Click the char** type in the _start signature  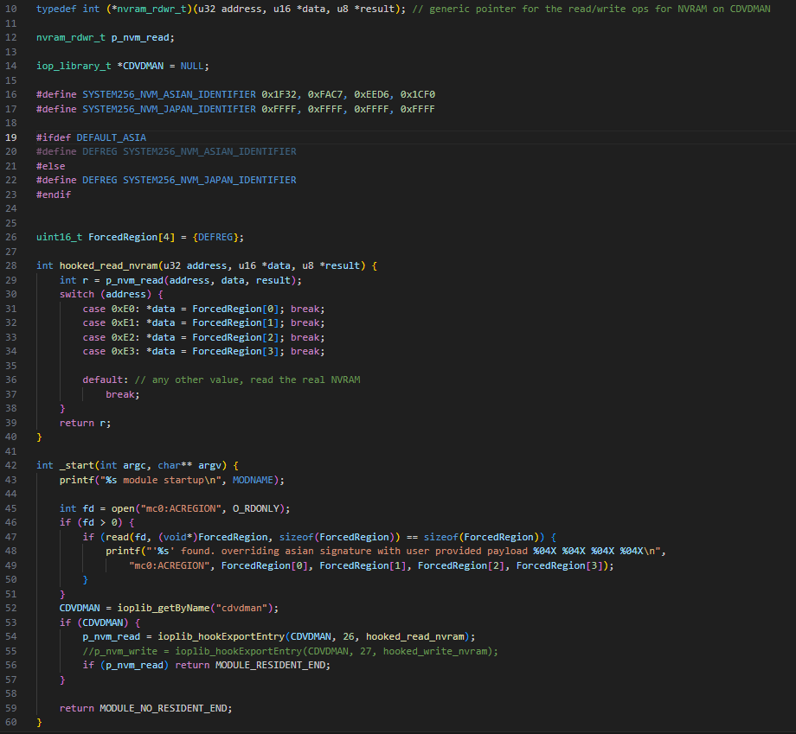[175, 466]
